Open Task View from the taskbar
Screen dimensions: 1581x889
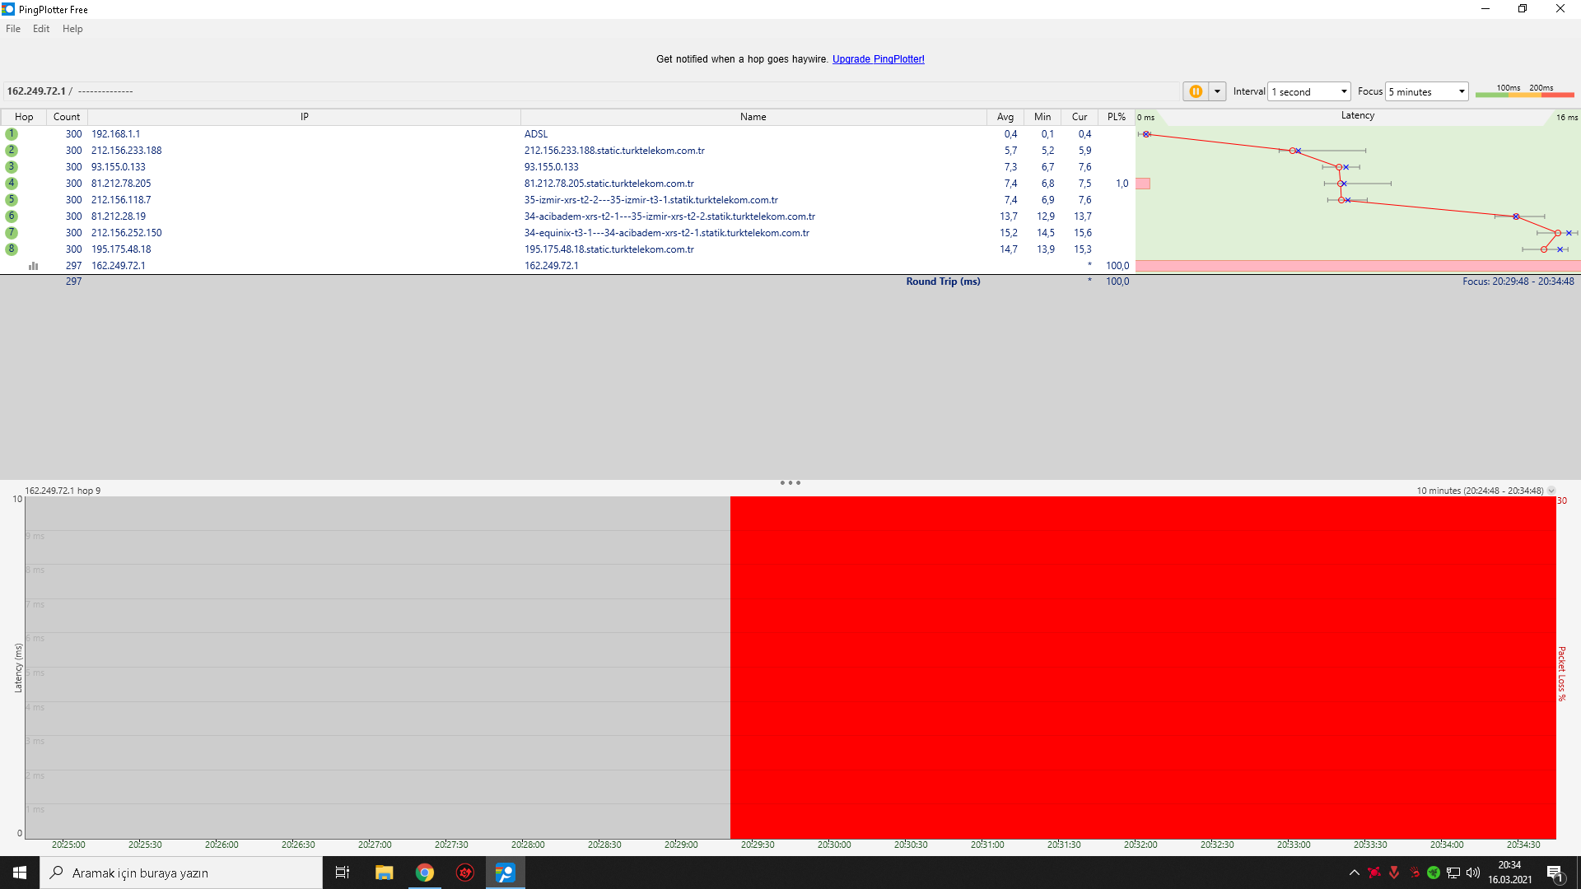click(x=343, y=873)
